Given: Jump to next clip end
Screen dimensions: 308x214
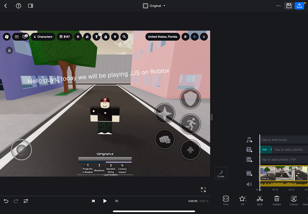Looking at the screenshot, I should pyautogui.click(x=117, y=201).
